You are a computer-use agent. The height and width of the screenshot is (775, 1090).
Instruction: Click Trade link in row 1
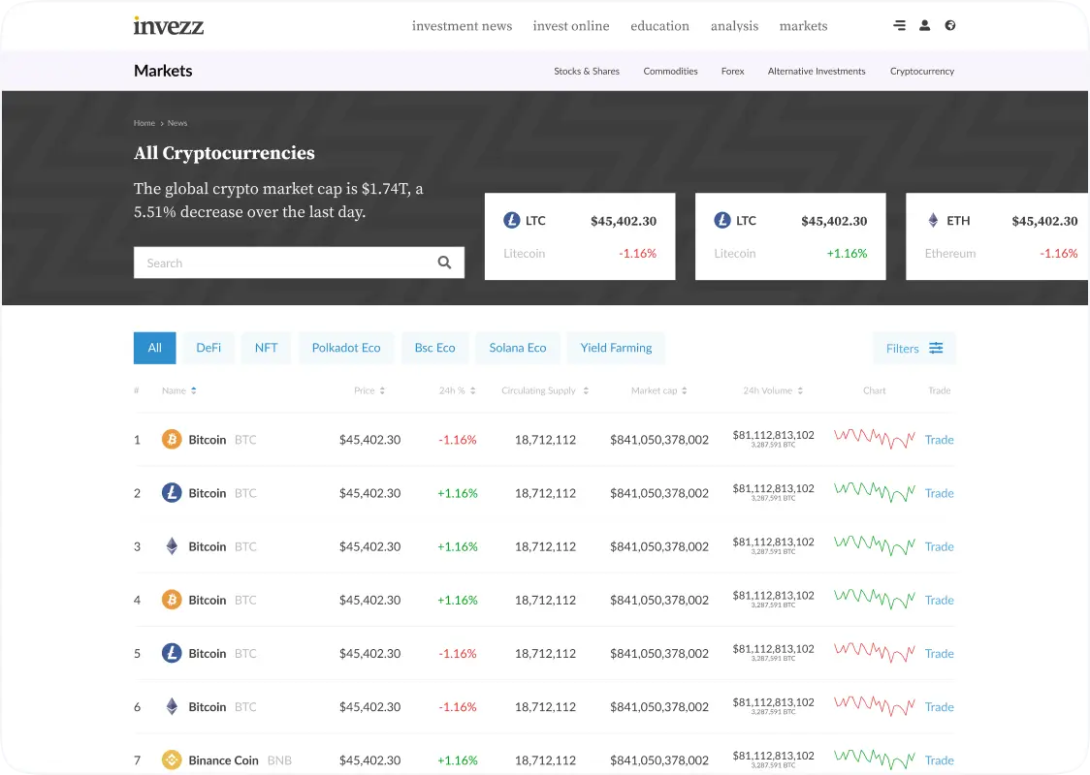(939, 440)
